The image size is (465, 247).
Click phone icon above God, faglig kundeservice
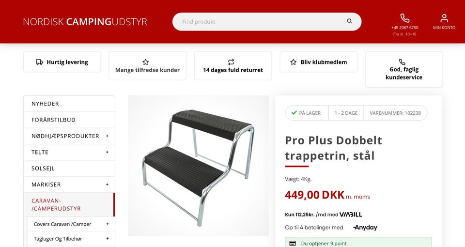click(x=402, y=62)
